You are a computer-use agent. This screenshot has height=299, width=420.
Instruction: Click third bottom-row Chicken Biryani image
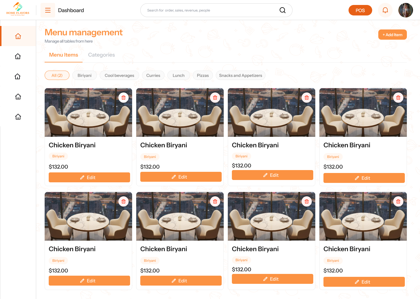pyautogui.click(x=271, y=216)
